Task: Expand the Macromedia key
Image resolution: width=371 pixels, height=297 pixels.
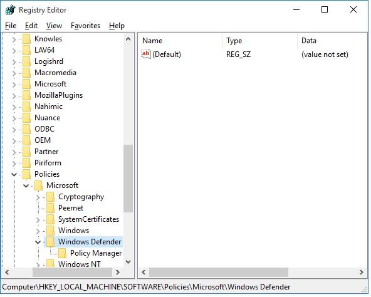Action: (14, 73)
